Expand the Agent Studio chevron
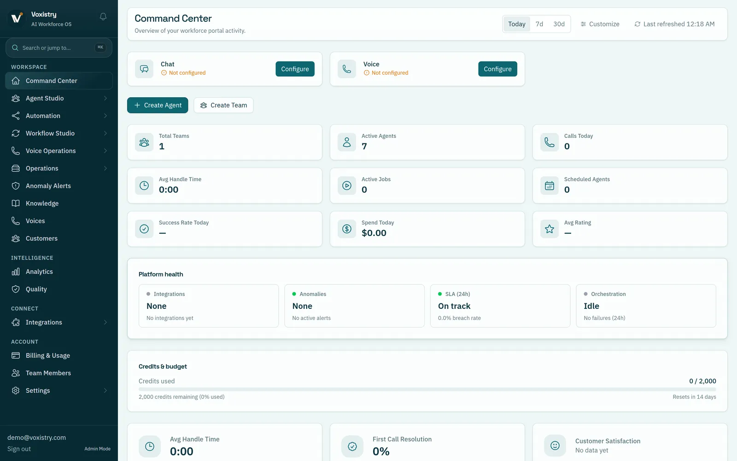737x461 pixels. [105, 98]
